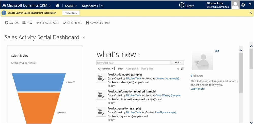Click in the Enter post here field
This screenshot has height=124, width=254.
coord(134,63)
